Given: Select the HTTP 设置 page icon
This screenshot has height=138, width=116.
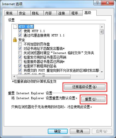Looking at the screenshot, I should click(15, 27).
